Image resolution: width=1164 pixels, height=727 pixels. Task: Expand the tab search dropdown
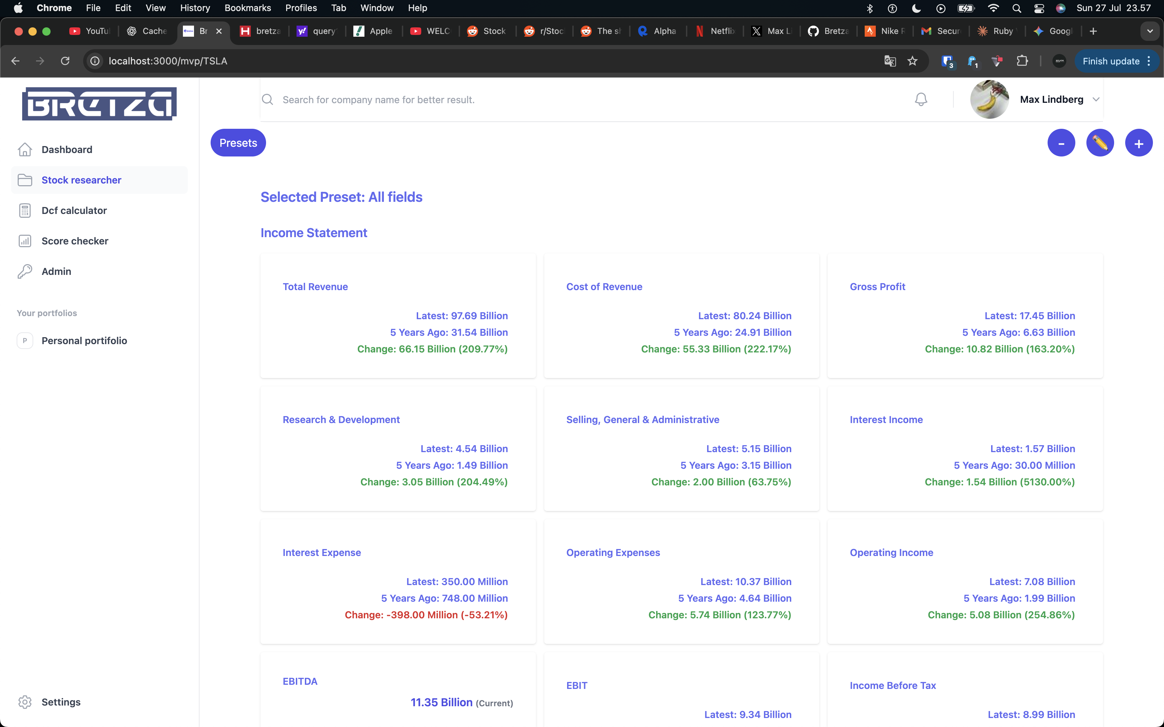click(x=1149, y=31)
